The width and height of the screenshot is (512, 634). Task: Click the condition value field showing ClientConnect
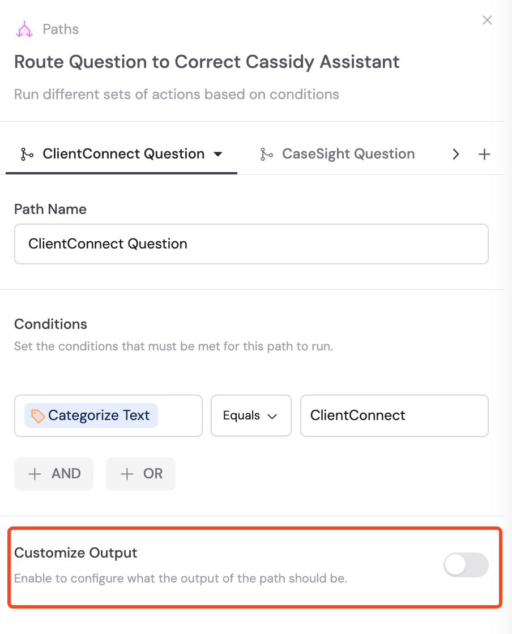tap(394, 415)
